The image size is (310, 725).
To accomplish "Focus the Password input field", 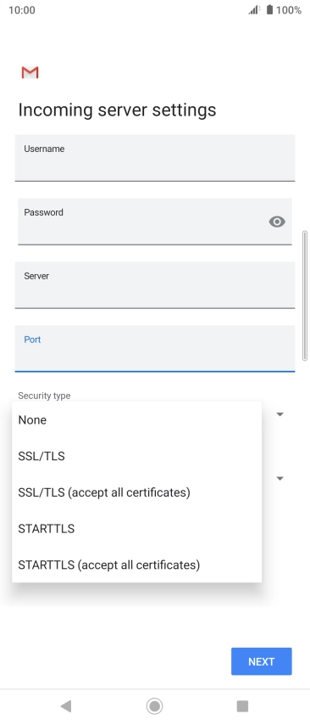I will [x=154, y=222].
